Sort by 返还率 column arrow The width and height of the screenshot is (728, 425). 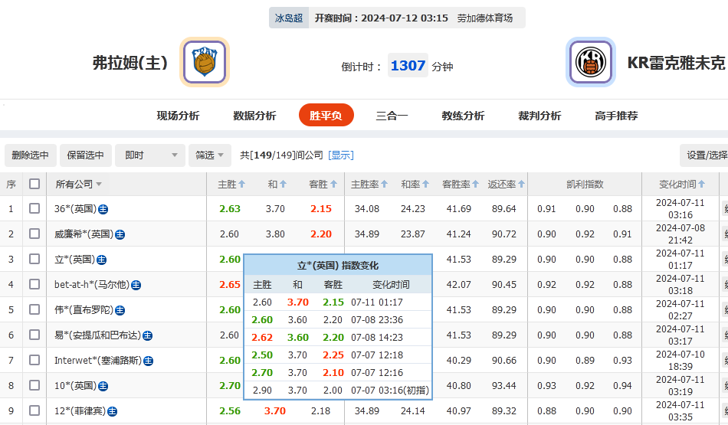(x=522, y=184)
